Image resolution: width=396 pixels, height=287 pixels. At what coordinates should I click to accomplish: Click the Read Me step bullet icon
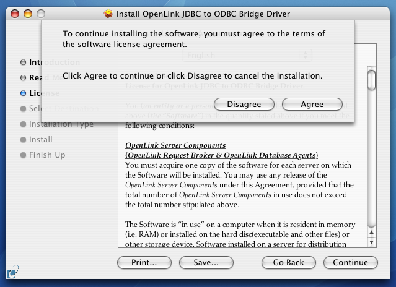23,78
